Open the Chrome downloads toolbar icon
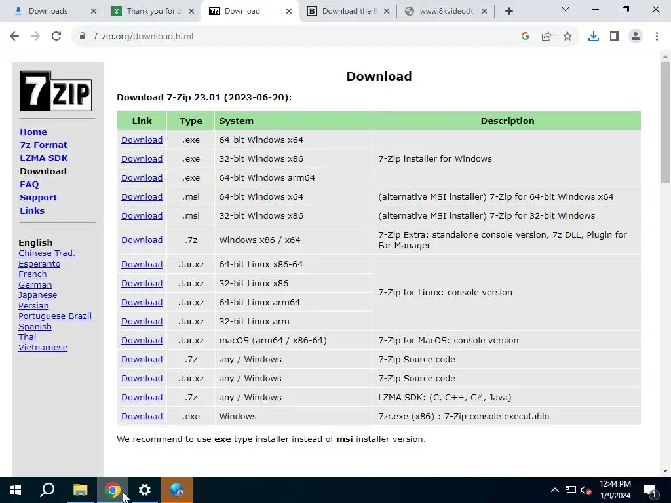The height and width of the screenshot is (503, 671). pyautogui.click(x=594, y=37)
